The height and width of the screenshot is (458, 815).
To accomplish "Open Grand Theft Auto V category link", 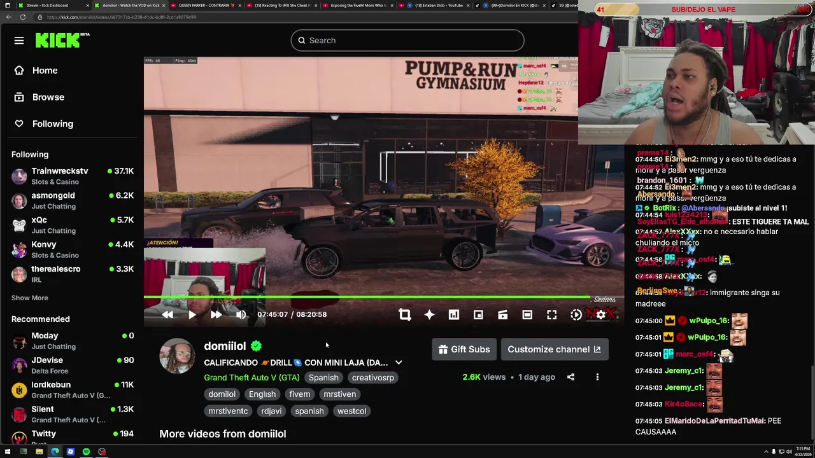I will (252, 378).
